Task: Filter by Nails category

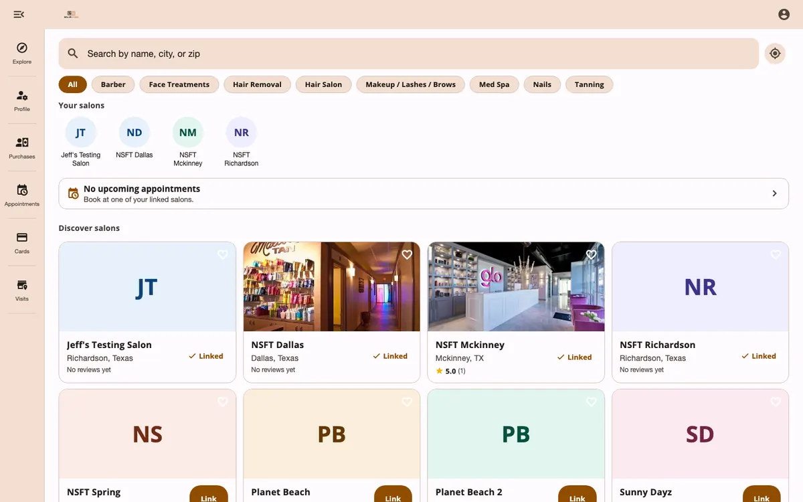Action: pyautogui.click(x=542, y=84)
